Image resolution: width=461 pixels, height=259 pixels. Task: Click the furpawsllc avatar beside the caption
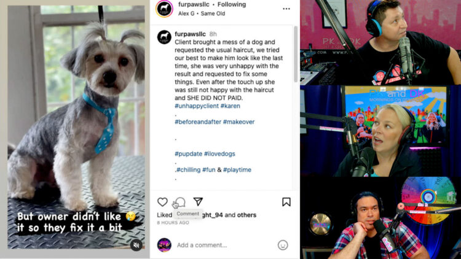[x=164, y=37]
